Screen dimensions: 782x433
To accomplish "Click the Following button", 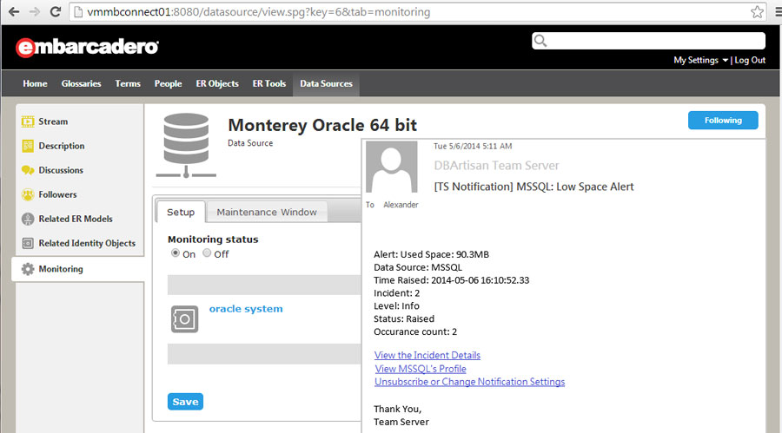I will coord(723,121).
